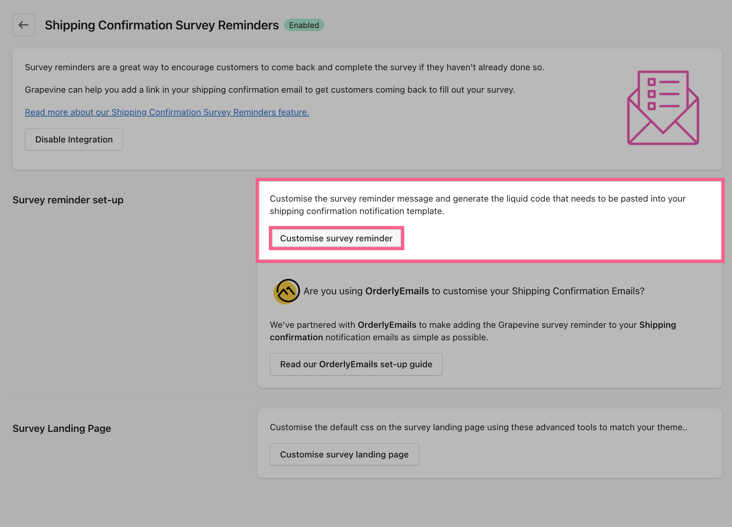732x527 pixels.
Task: Disable the integration using Disable Integration
Action: [74, 139]
